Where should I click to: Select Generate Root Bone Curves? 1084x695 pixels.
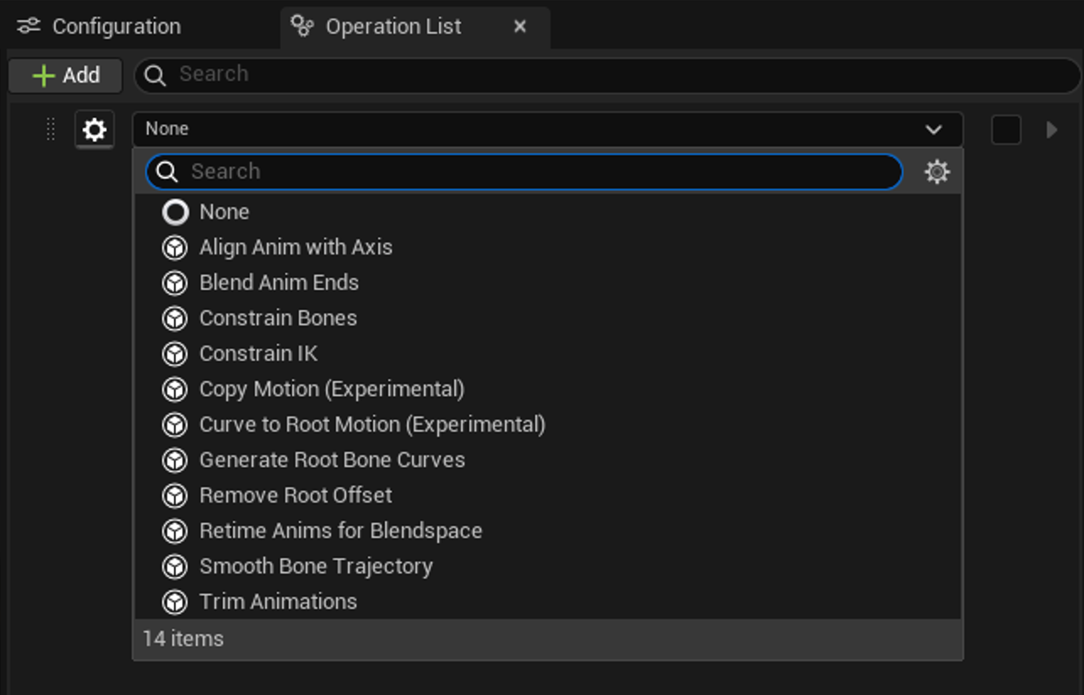click(x=548, y=460)
